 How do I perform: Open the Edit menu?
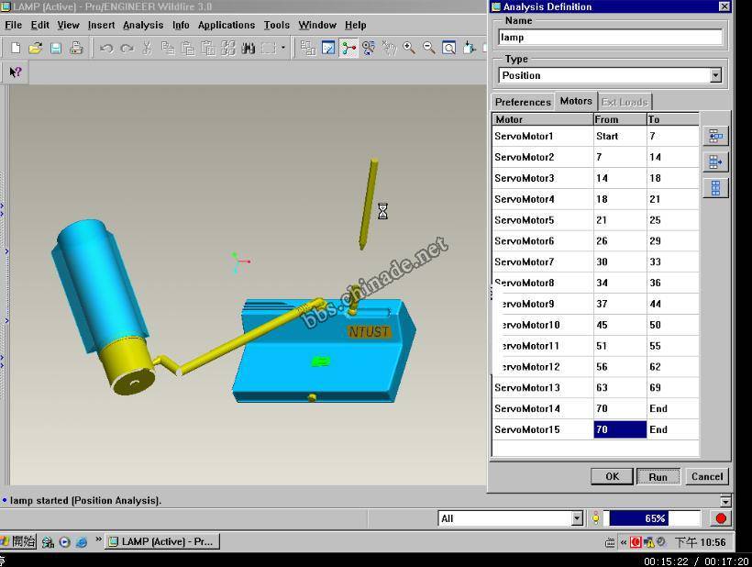(40, 25)
